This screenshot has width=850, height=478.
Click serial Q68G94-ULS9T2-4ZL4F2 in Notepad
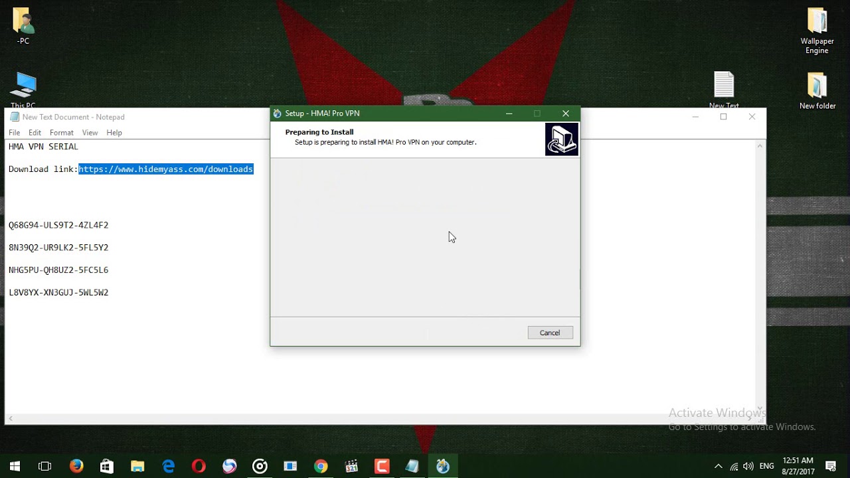tap(58, 225)
